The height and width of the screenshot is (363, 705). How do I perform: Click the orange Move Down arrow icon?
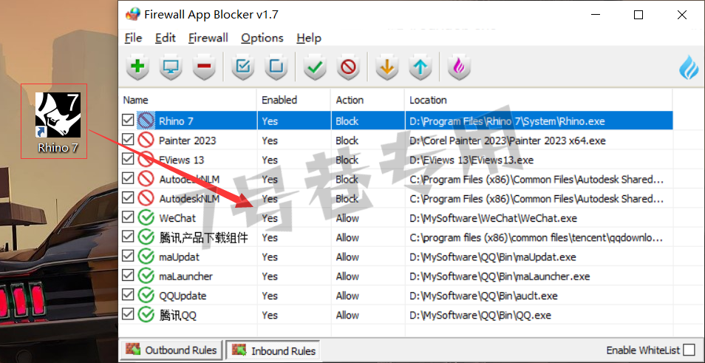pyautogui.click(x=387, y=67)
